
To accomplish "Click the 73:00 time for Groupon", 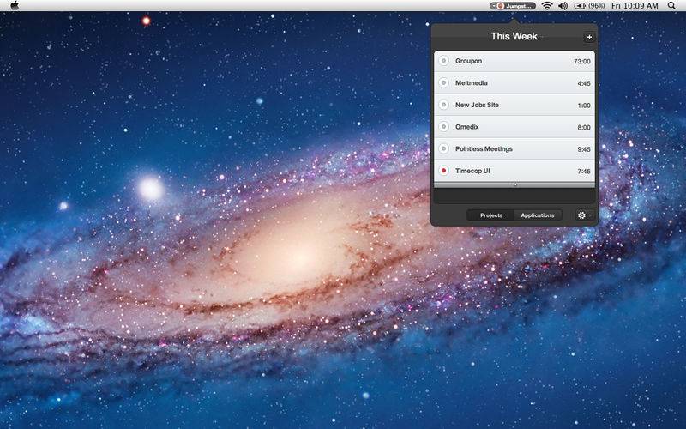I will tap(582, 61).
